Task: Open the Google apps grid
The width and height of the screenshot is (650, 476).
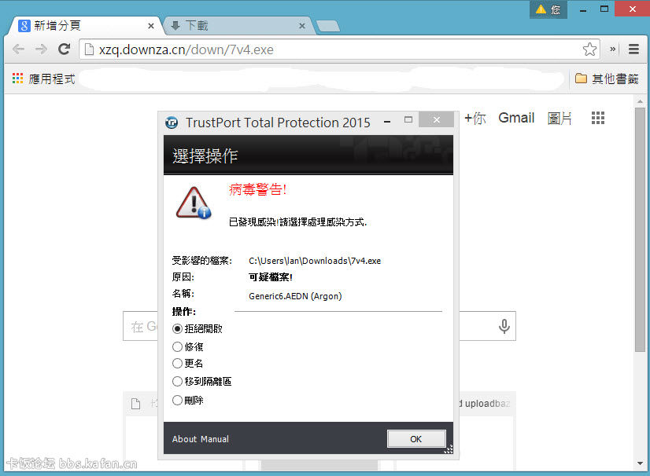Action: click(598, 118)
